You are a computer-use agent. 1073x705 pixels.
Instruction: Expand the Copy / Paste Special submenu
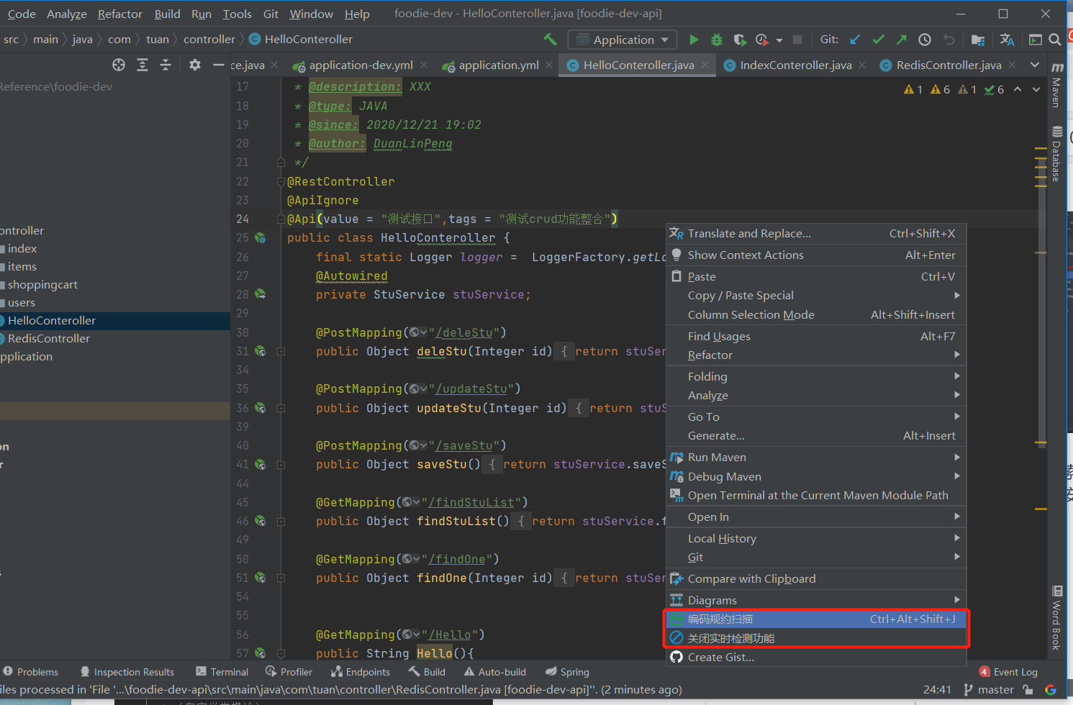pos(816,296)
